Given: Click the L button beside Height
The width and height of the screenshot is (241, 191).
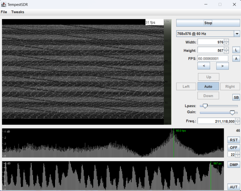Looking at the screenshot, I should (x=236, y=50).
